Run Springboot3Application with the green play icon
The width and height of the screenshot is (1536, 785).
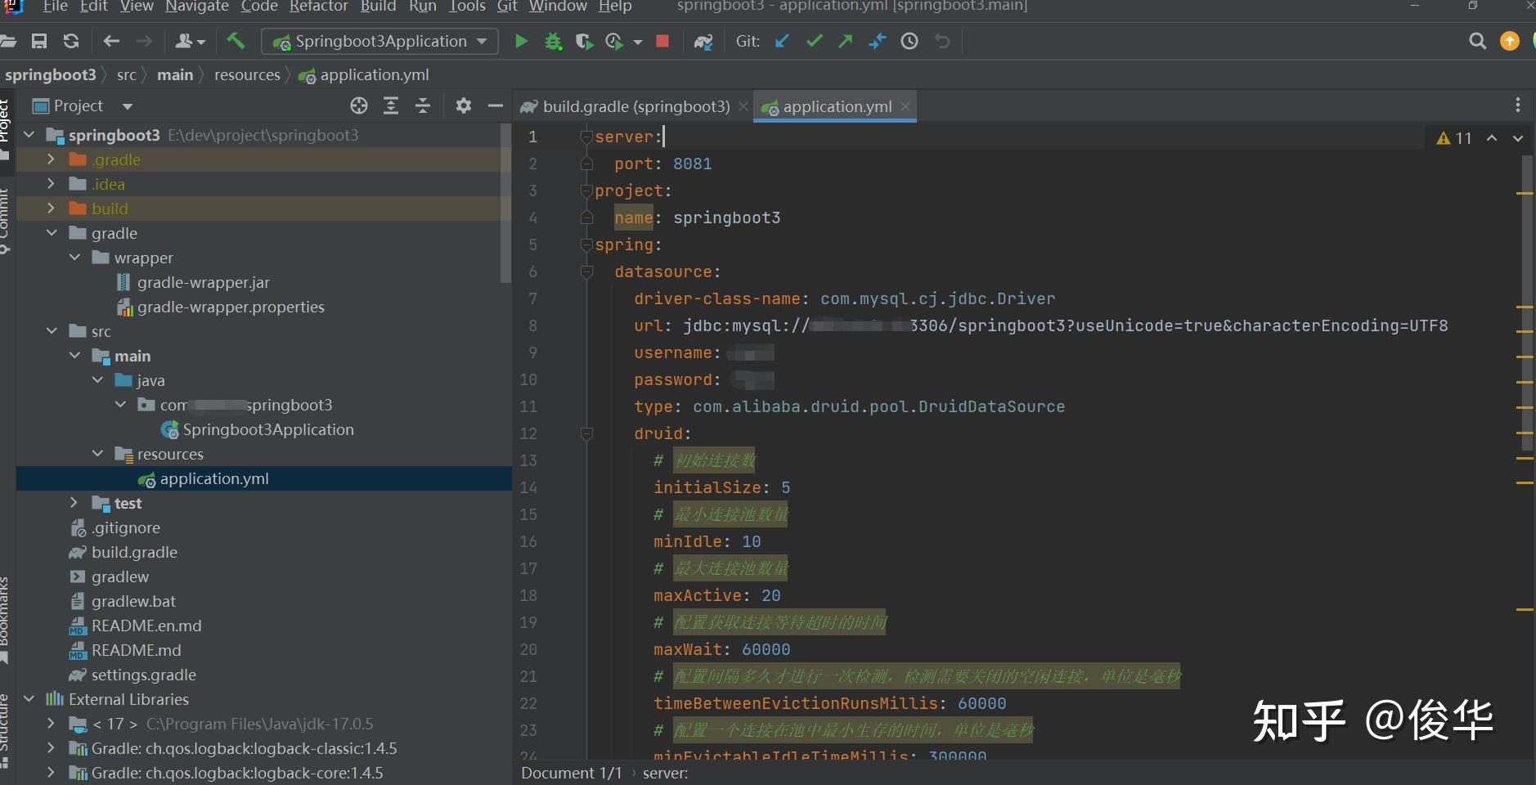[521, 41]
